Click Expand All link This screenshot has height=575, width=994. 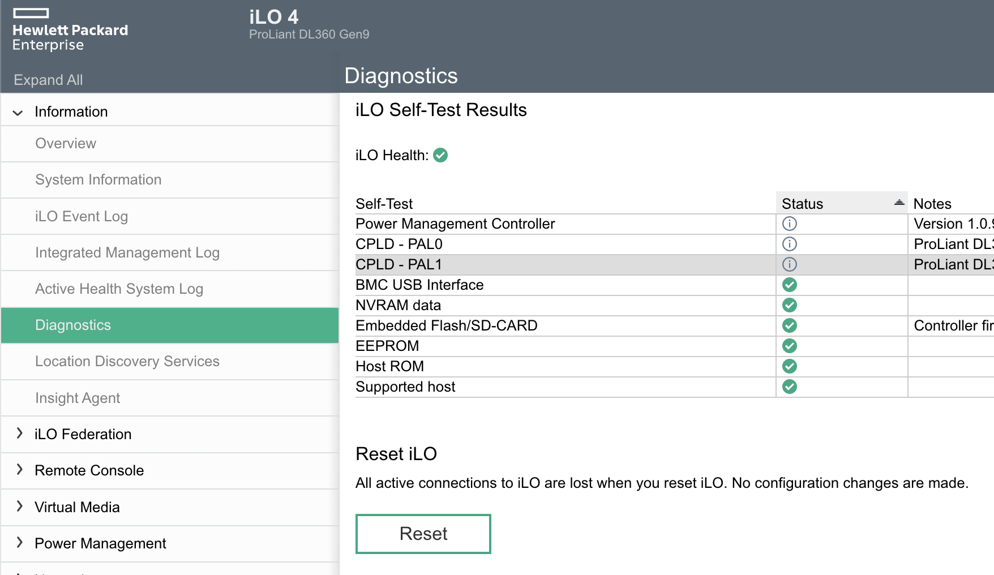[48, 80]
